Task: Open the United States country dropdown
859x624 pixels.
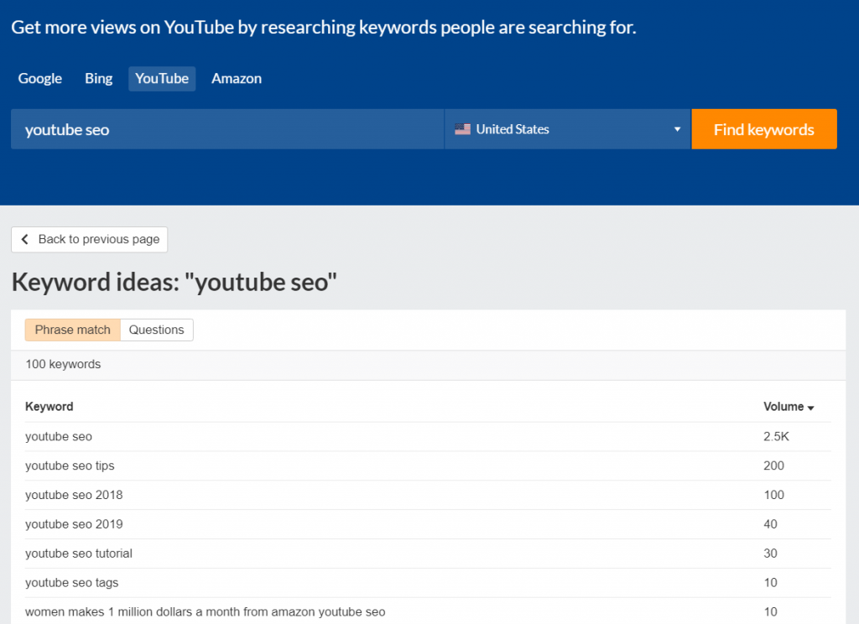Action: (x=568, y=129)
